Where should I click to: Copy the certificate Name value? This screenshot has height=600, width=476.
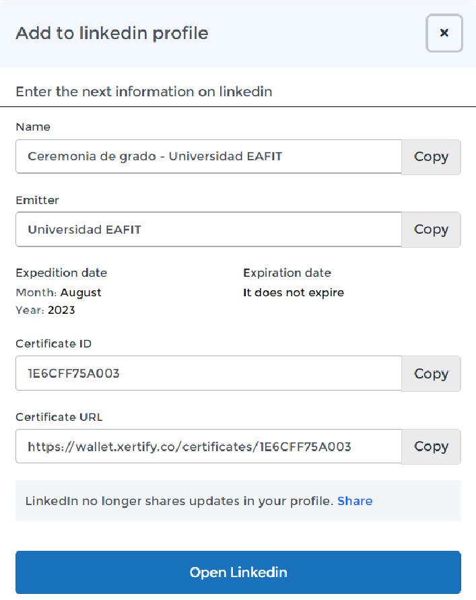point(431,157)
